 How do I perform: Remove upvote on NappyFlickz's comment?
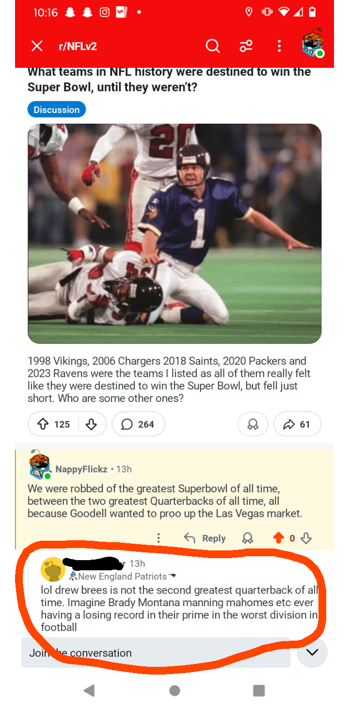(278, 538)
